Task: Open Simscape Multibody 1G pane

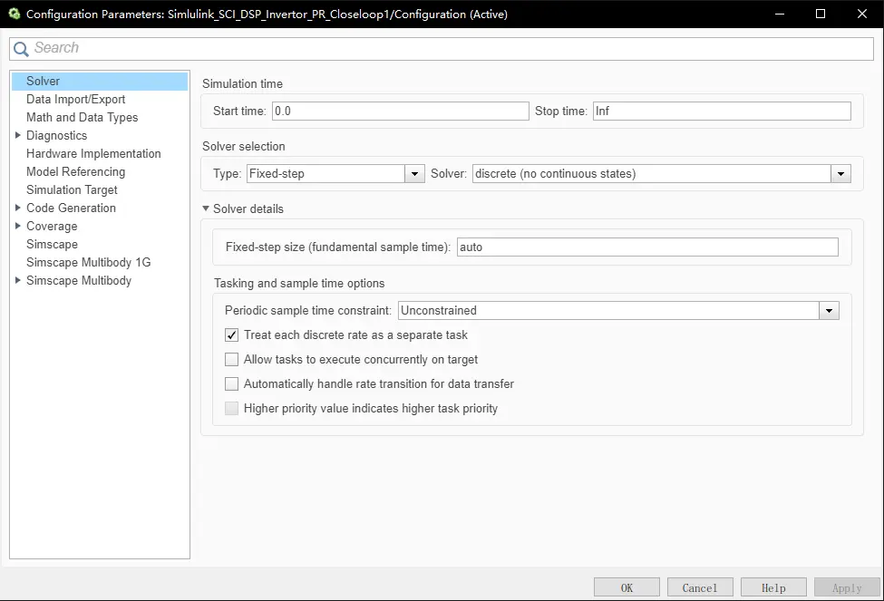Action: click(x=88, y=262)
